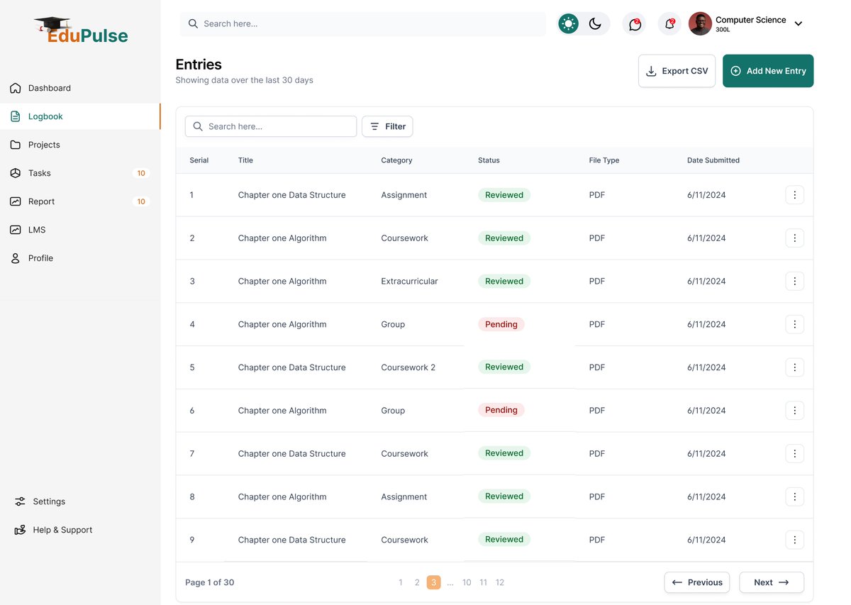Go to pagination page 10
This screenshot has width=851, height=605.
coord(467,582)
